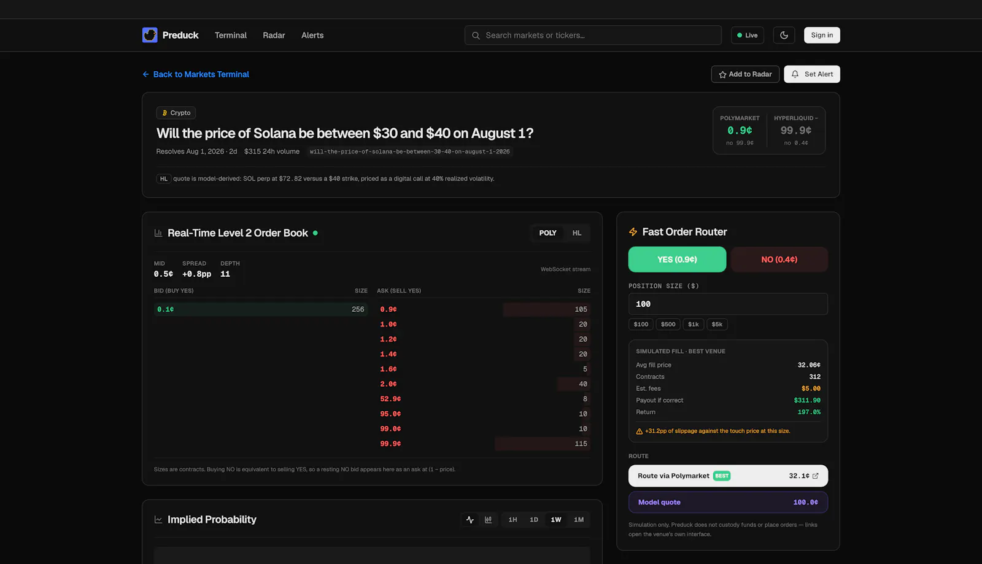
Task: Click Add to Radar button
Action: pos(745,74)
